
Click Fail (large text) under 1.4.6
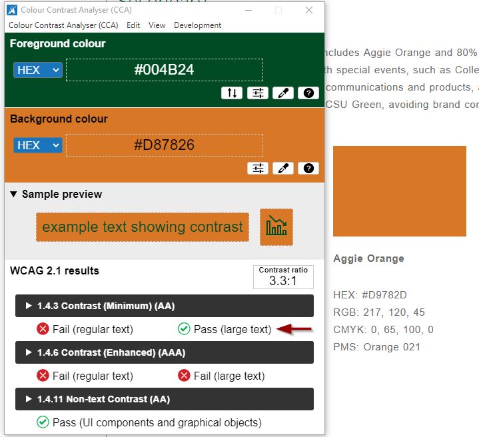coord(221,376)
